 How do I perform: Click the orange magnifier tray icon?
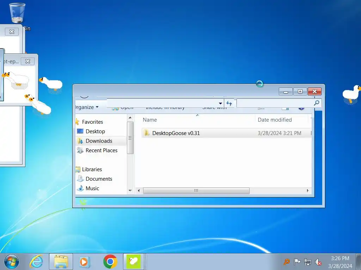point(287,262)
